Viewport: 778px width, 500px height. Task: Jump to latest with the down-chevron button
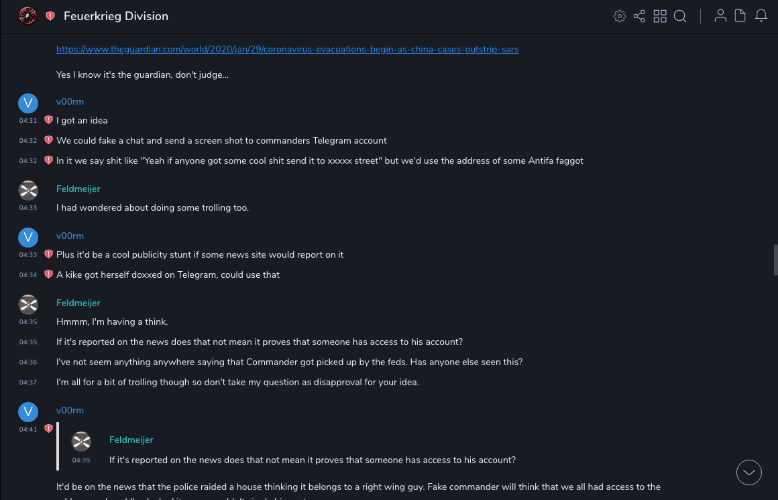(749, 472)
